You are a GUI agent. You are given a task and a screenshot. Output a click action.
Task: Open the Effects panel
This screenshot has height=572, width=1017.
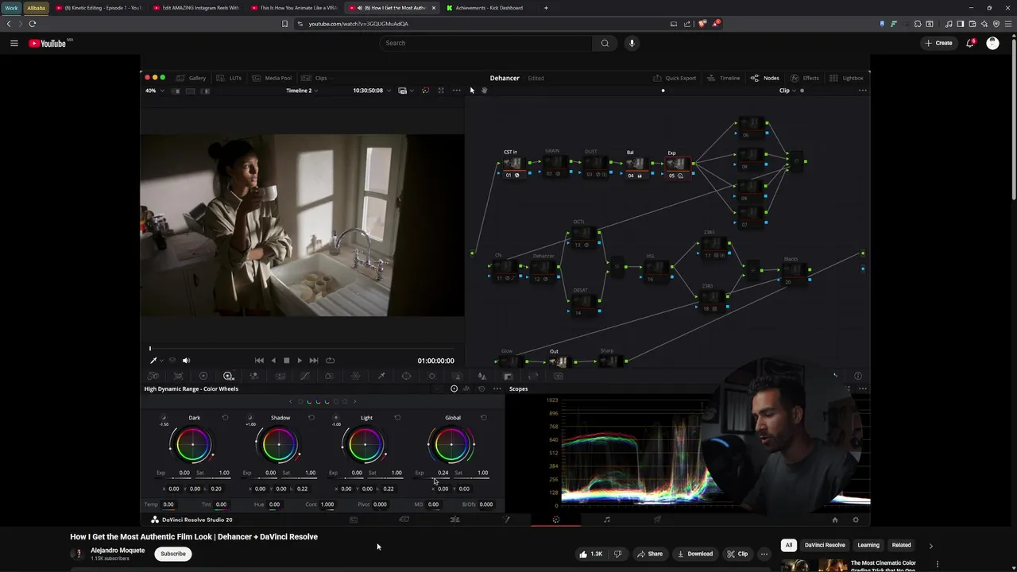click(x=804, y=78)
